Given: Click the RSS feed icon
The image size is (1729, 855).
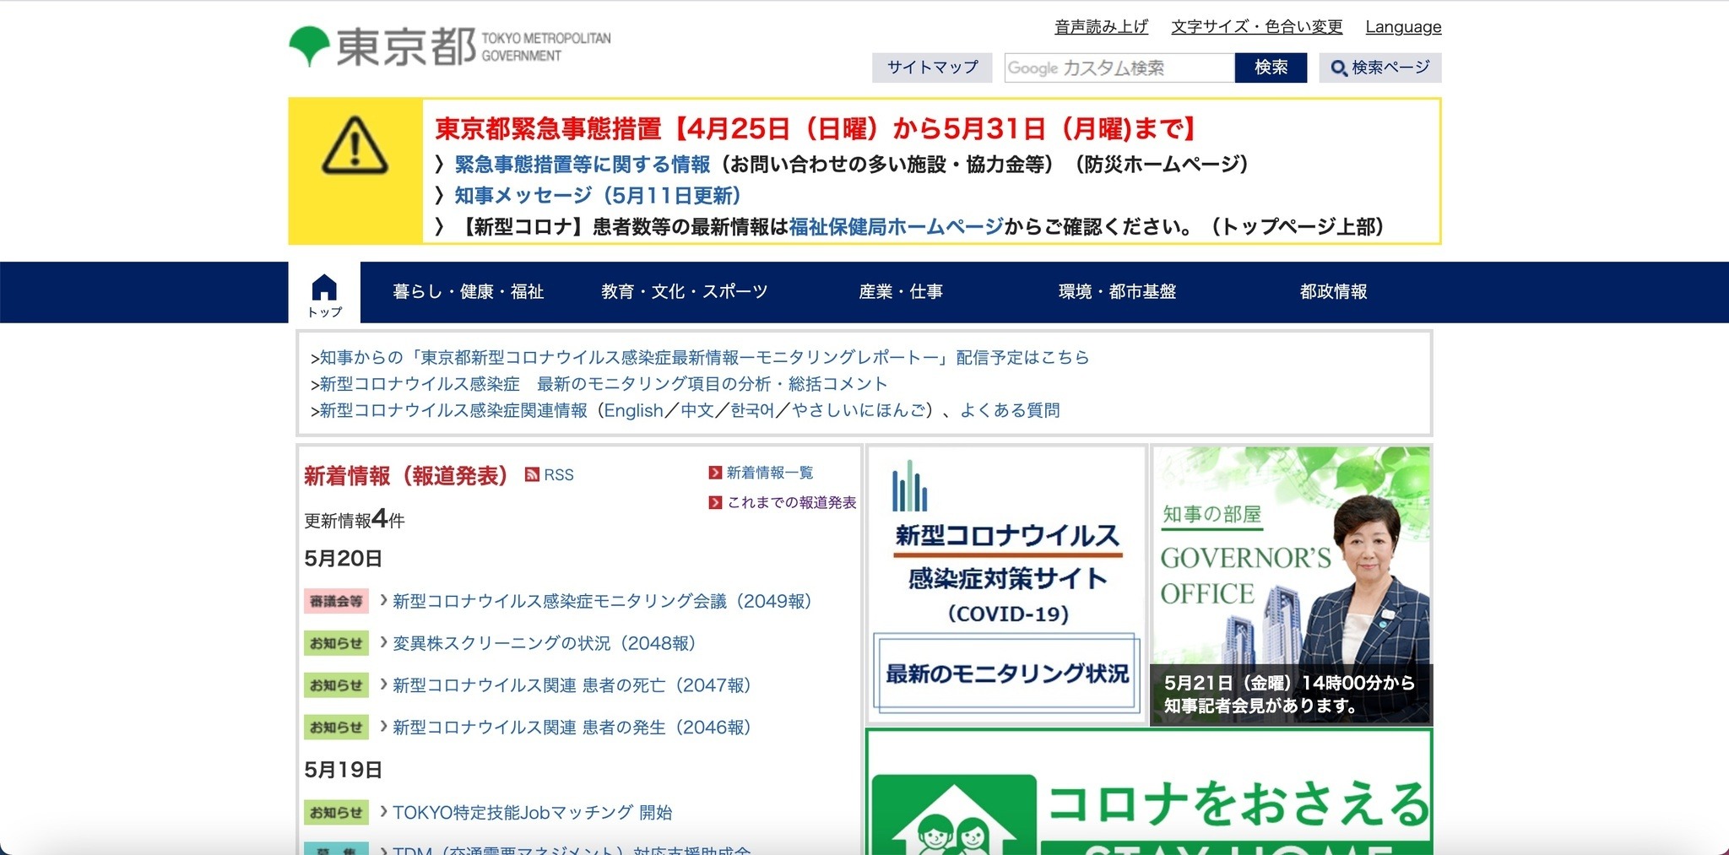Looking at the screenshot, I should tap(532, 474).
